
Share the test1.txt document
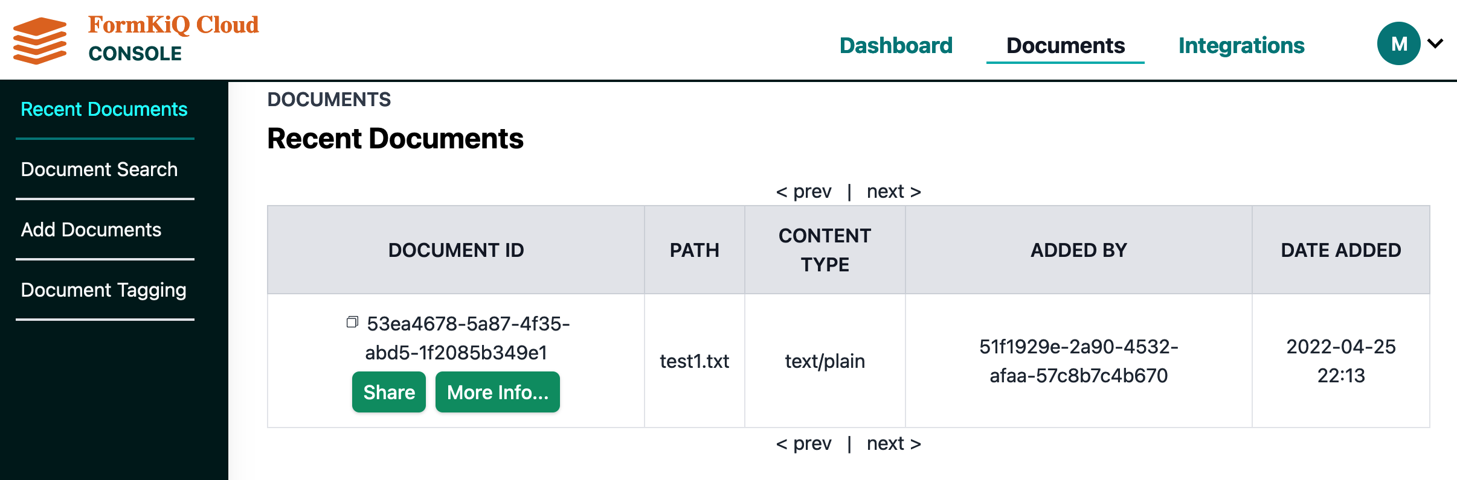tap(389, 392)
